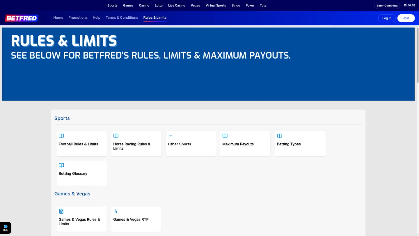
Task: Open Casino from the top bar
Action: (x=144, y=6)
